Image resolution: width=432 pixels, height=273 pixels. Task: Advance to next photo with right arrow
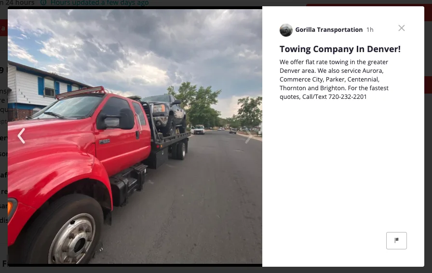point(248,136)
